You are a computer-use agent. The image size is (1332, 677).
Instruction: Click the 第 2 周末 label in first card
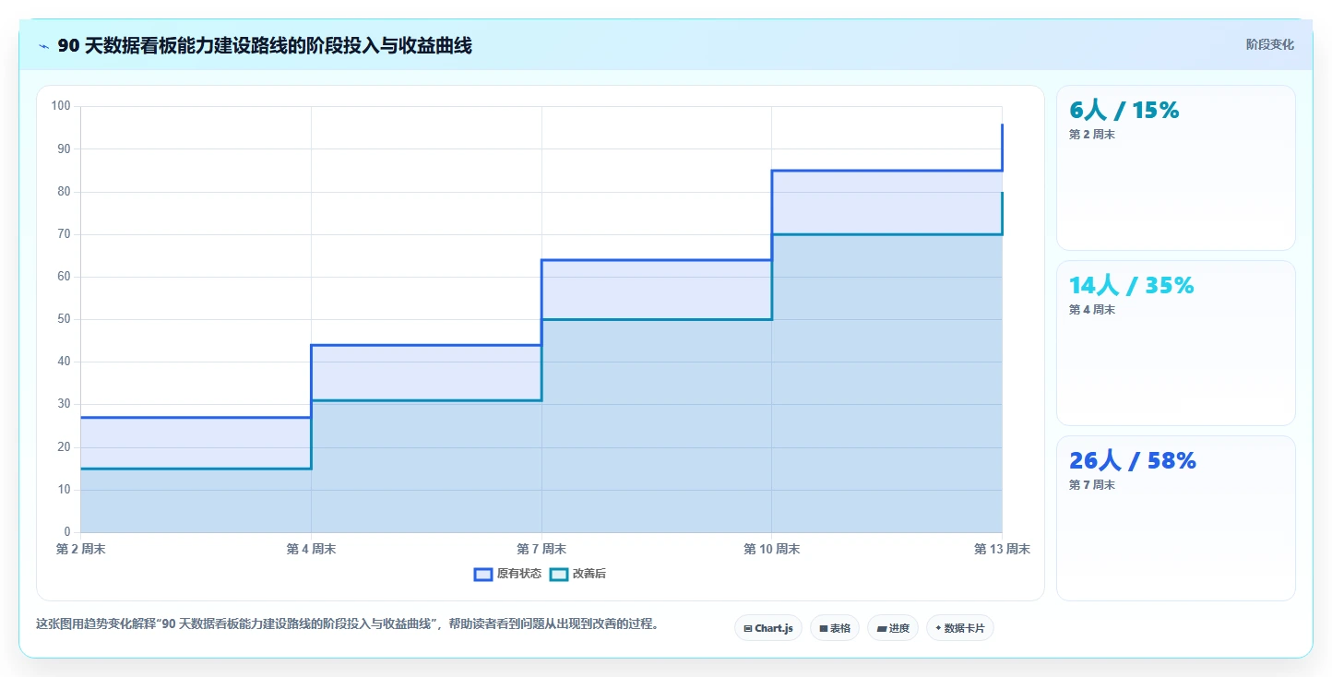click(x=1092, y=135)
